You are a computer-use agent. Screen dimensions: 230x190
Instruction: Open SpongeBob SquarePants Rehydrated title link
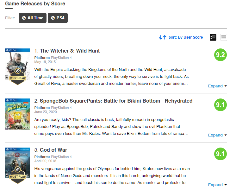116,101
